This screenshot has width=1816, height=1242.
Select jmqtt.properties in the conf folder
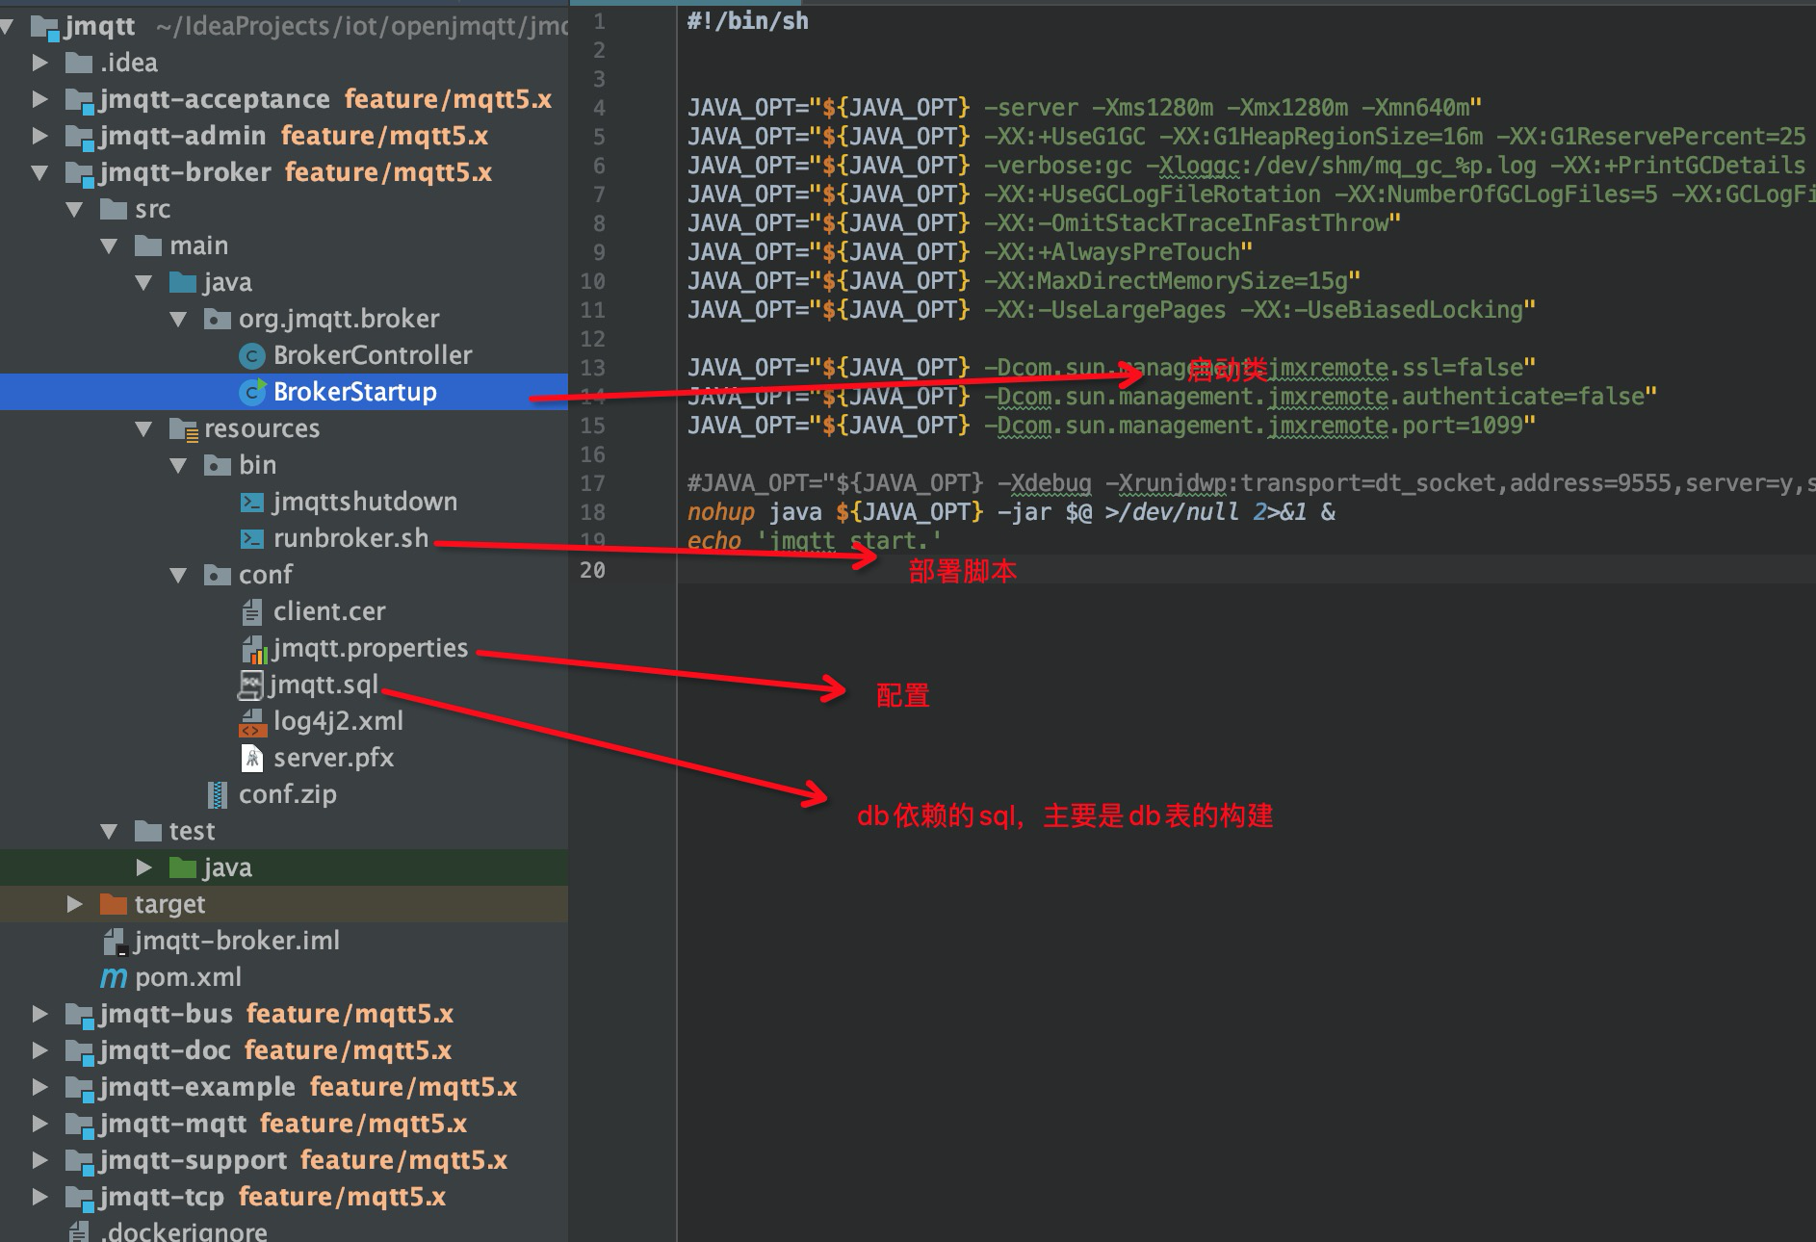pos(284,649)
